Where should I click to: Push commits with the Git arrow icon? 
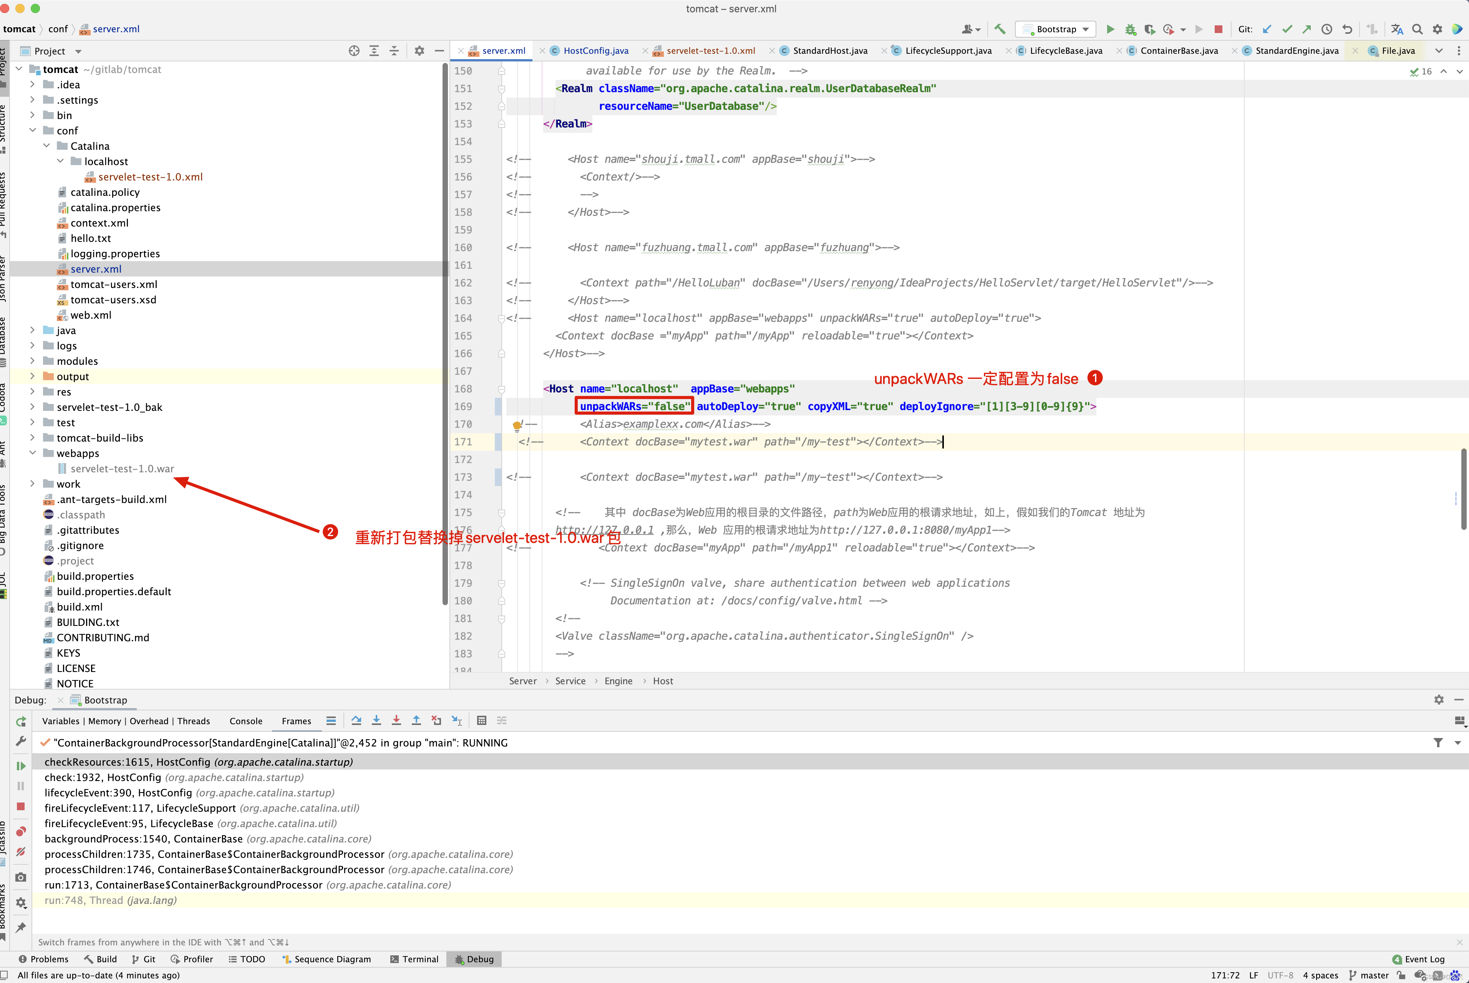[x=1307, y=29]
